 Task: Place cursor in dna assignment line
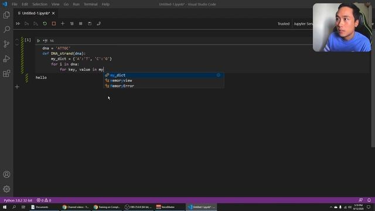pos(56,48)
